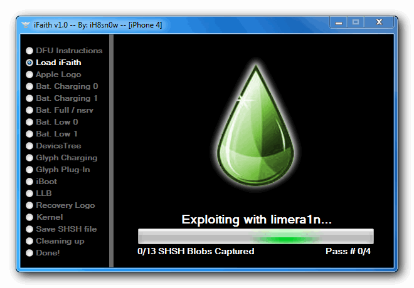Click the '0/13 SHSH Blobs Captured' text
Screen dimensions: 414x288
click(196, 252)
